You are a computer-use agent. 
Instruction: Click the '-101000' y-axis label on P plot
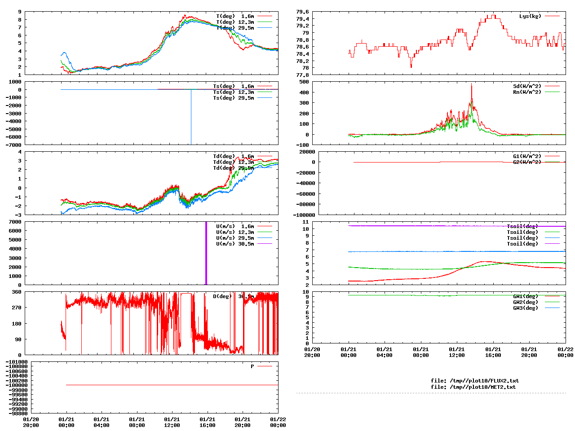pos(16,362)
